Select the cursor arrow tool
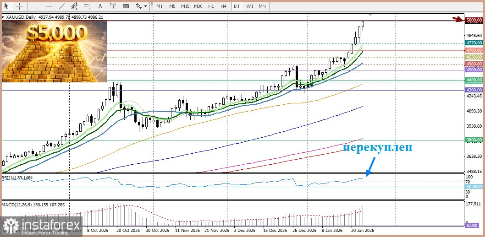 point(6,6)
